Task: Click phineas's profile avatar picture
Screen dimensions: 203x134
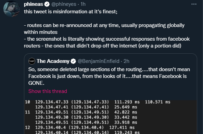Action: pyautogui.click(x=12, y=9)
